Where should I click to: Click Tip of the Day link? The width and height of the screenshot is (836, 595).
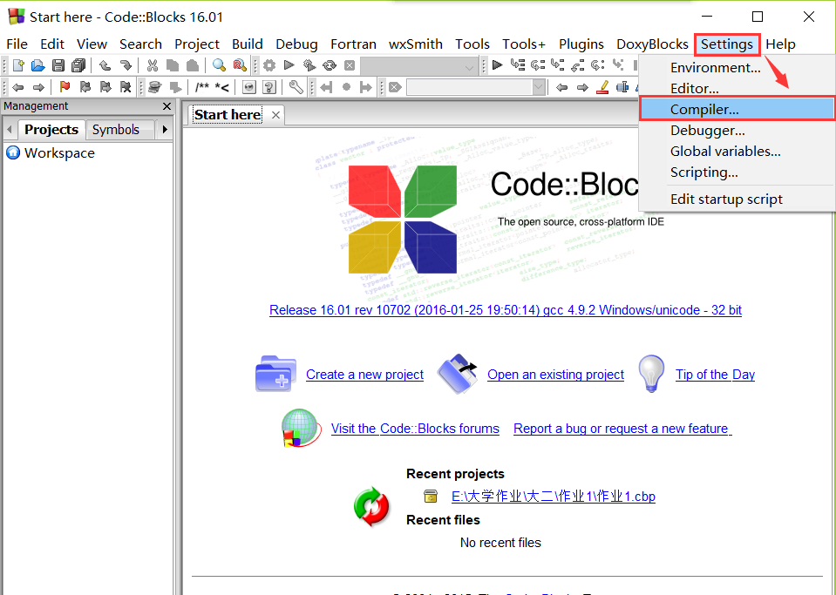pos(715,375)
